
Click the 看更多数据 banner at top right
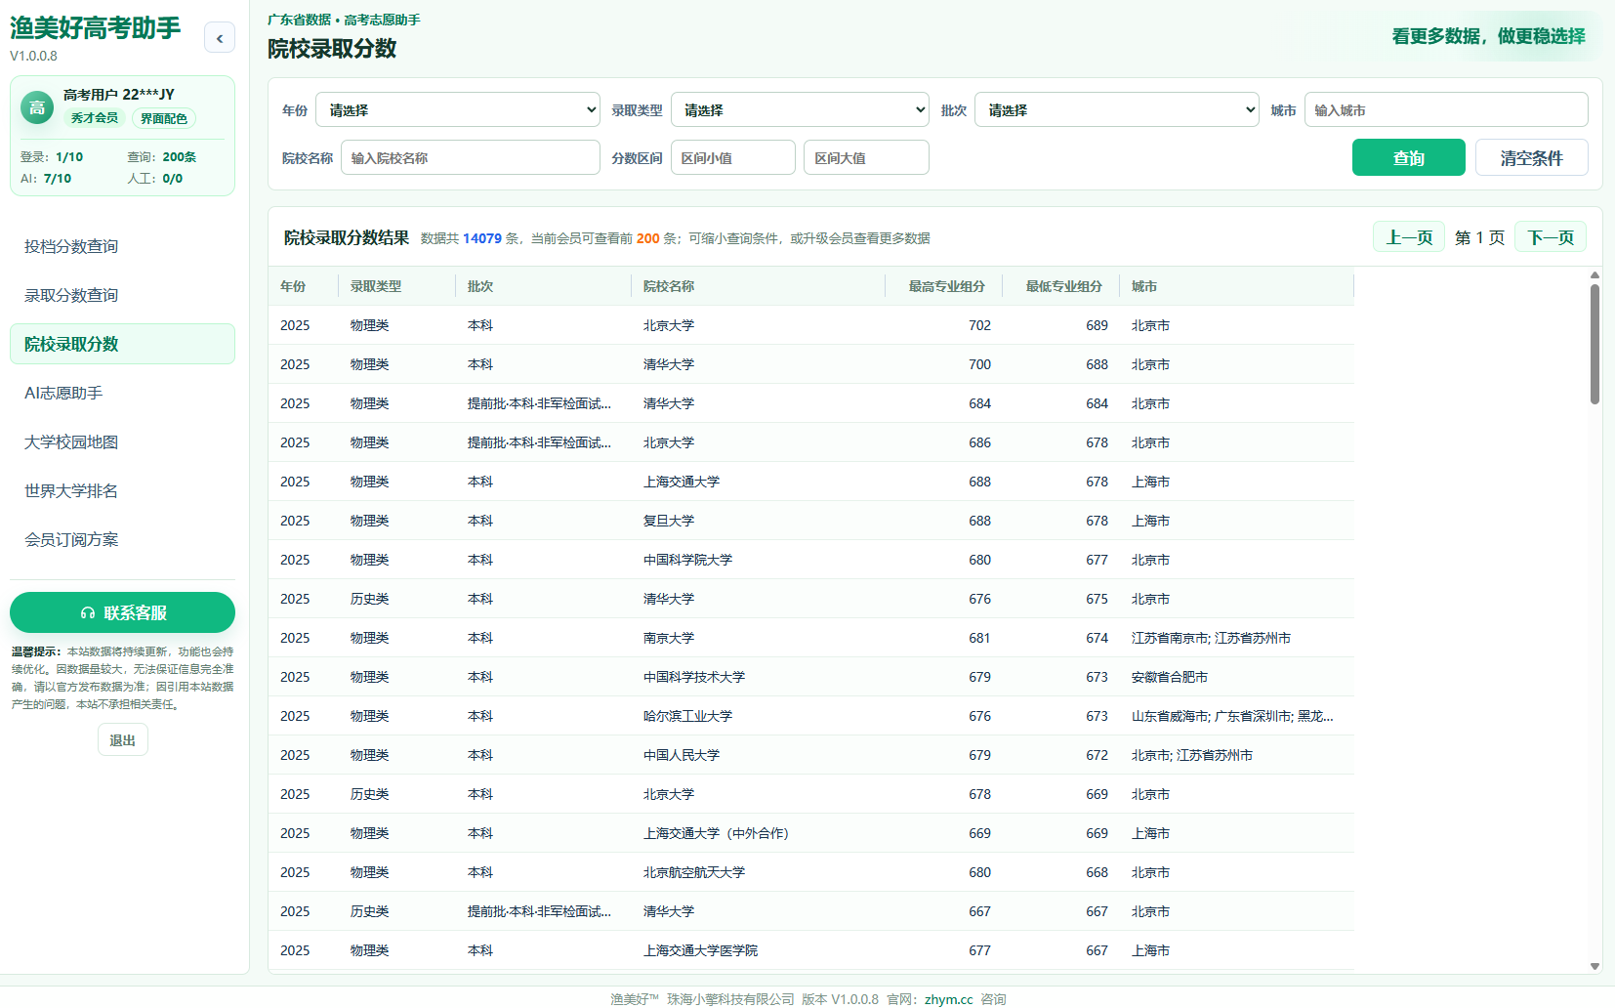pyautogui.click(x=1488, y=36)
